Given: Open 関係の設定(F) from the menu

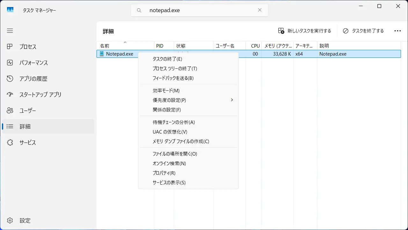Looking at the screenshot, I should pos(188,110).
